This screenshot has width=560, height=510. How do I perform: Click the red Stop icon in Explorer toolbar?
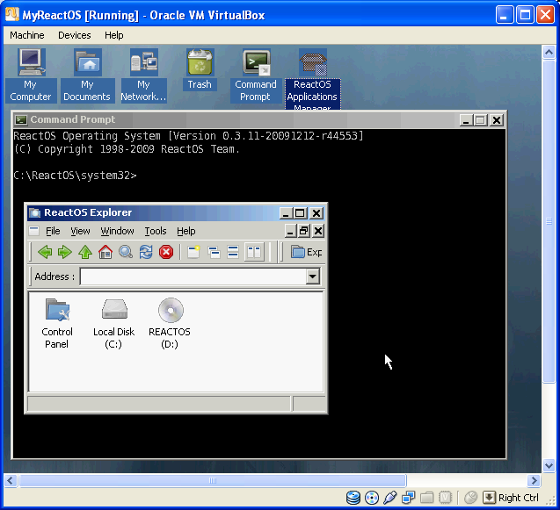tap(166, 252)
